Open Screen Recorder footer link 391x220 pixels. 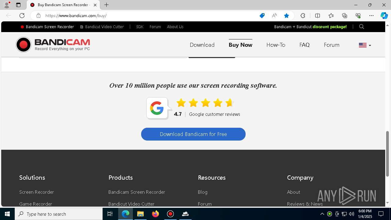click(36, 192)
